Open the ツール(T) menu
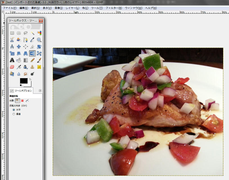This screenshot has height=180, width=229. [x=97, y=8]
